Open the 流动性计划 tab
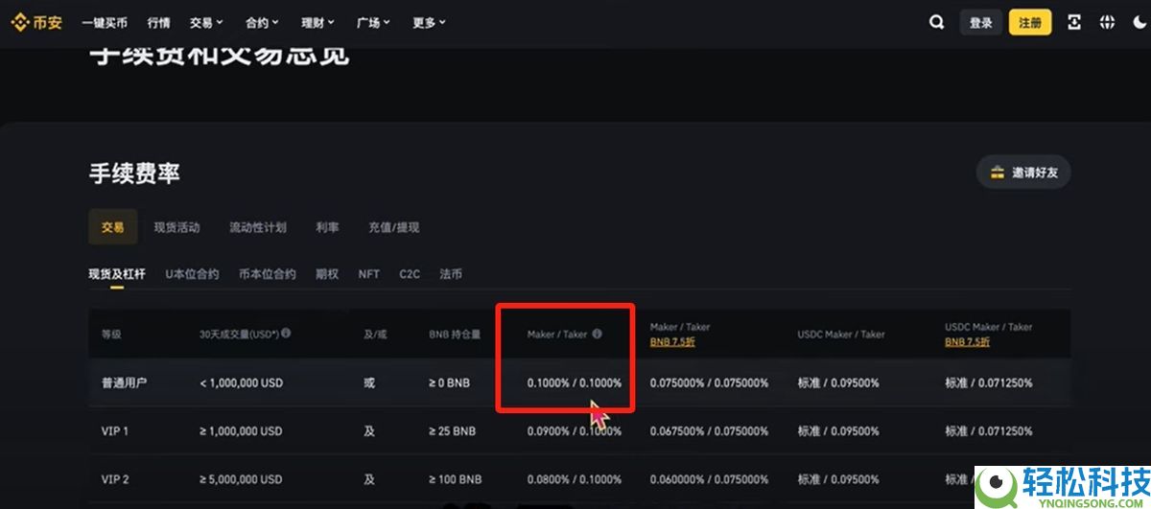Image resolution: width=1151 pixels, height=509 pixels. [257, 227]
